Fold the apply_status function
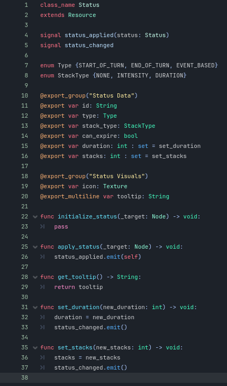The width and height of the screenshot is (227, 386). coord(35,247)
